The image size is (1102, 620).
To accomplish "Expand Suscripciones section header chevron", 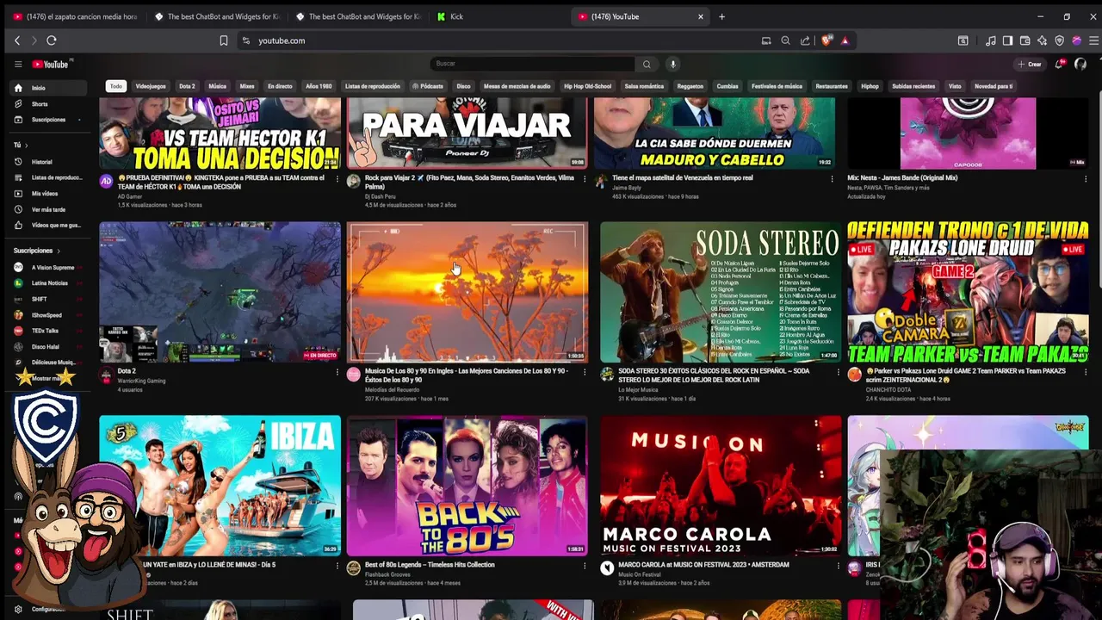I will (59, 251).
